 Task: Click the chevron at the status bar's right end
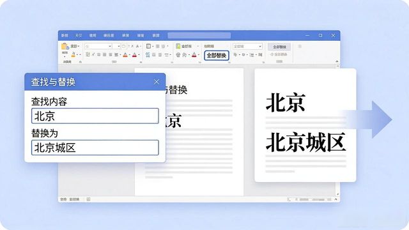[336, 199]
